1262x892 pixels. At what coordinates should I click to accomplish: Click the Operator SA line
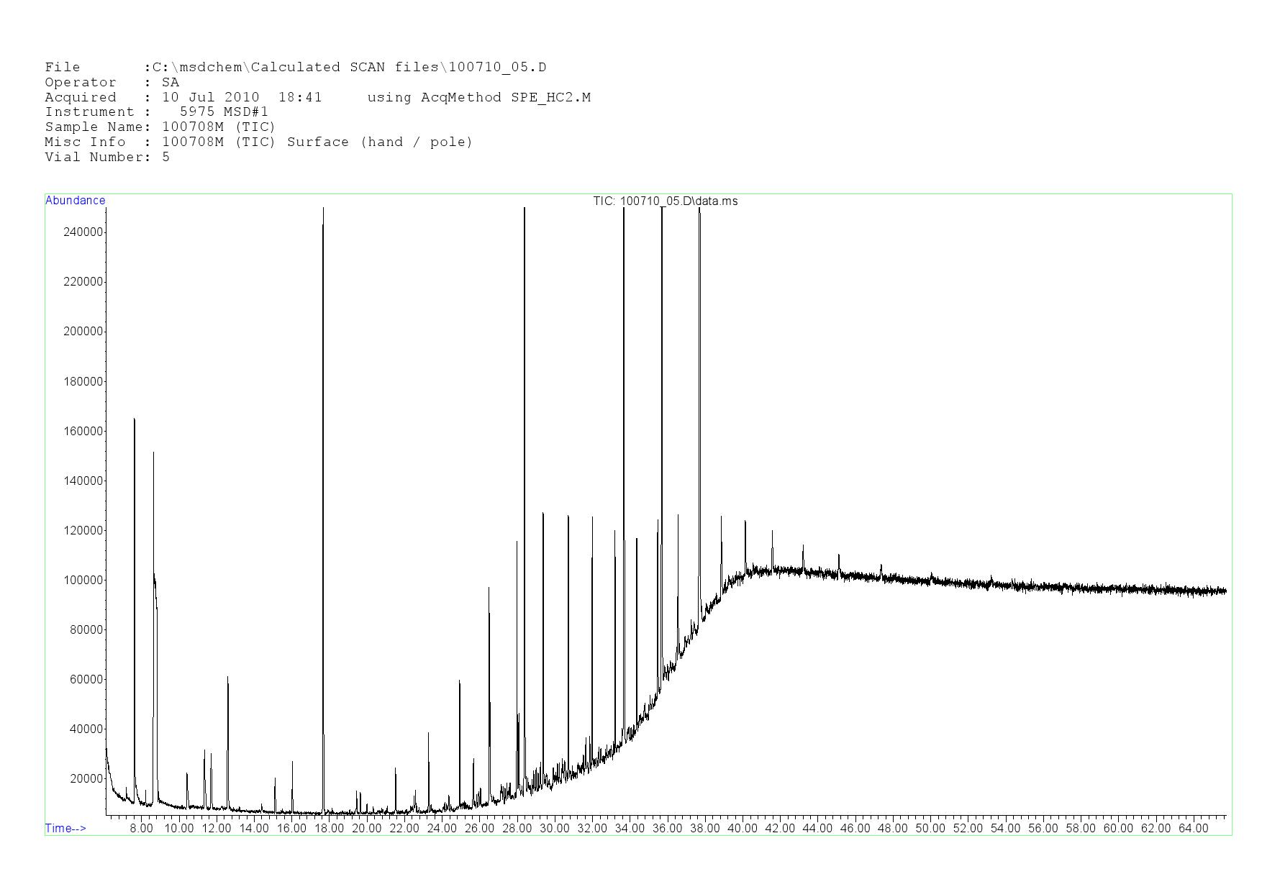point(112,83)
